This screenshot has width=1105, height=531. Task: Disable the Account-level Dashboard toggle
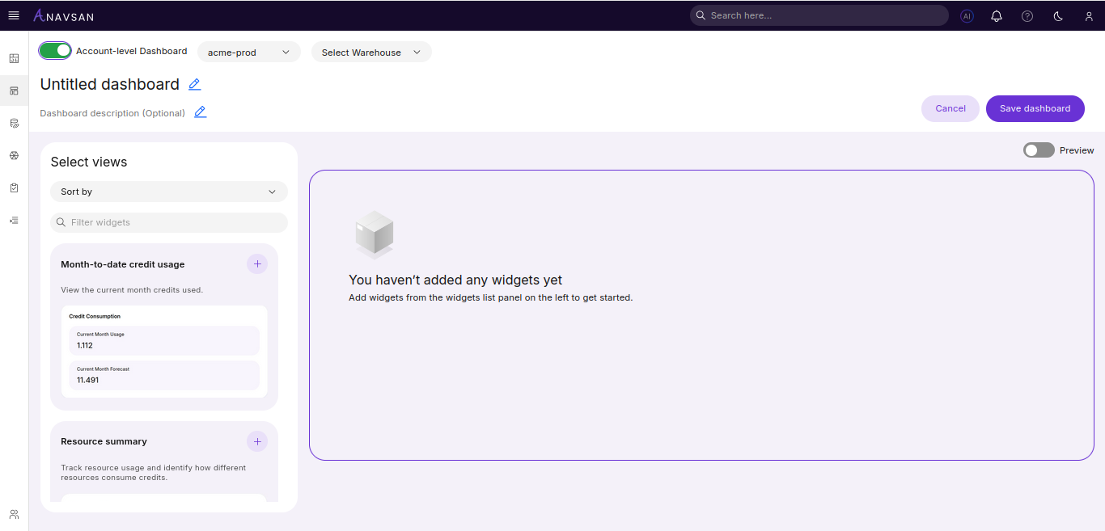55,50
